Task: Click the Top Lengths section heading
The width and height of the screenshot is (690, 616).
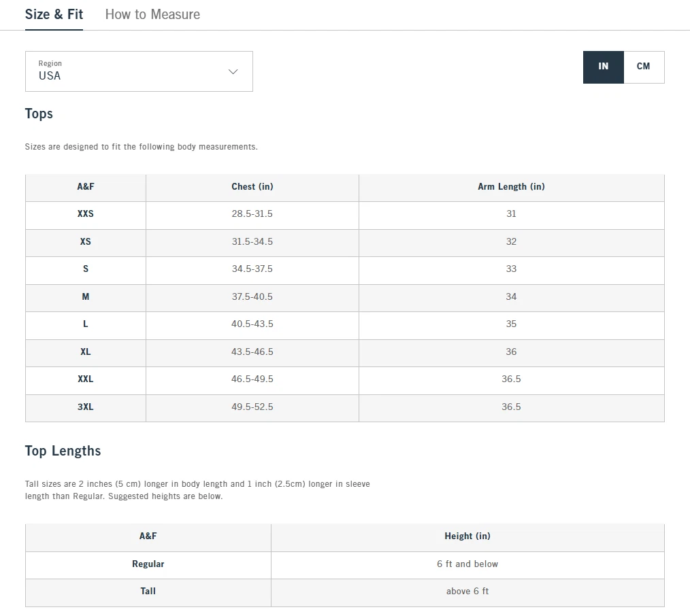Action: point(63,451)
